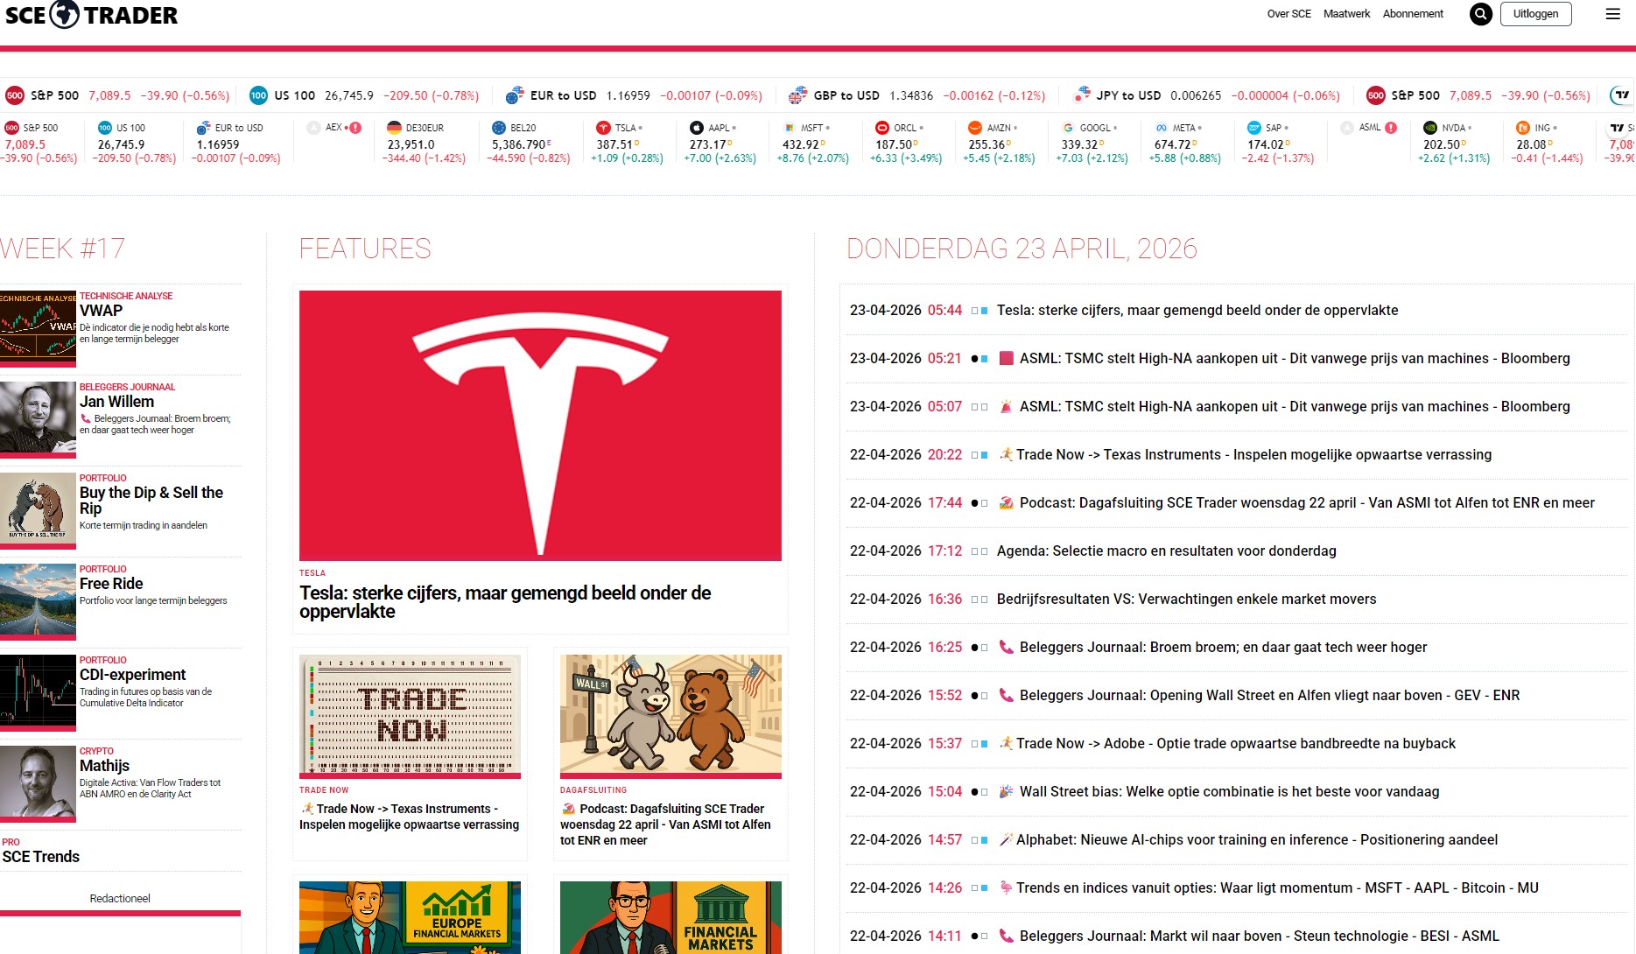Click the wand icon beside the Alphabet headline
The image size is (1636, 954).
(1006, 839)
